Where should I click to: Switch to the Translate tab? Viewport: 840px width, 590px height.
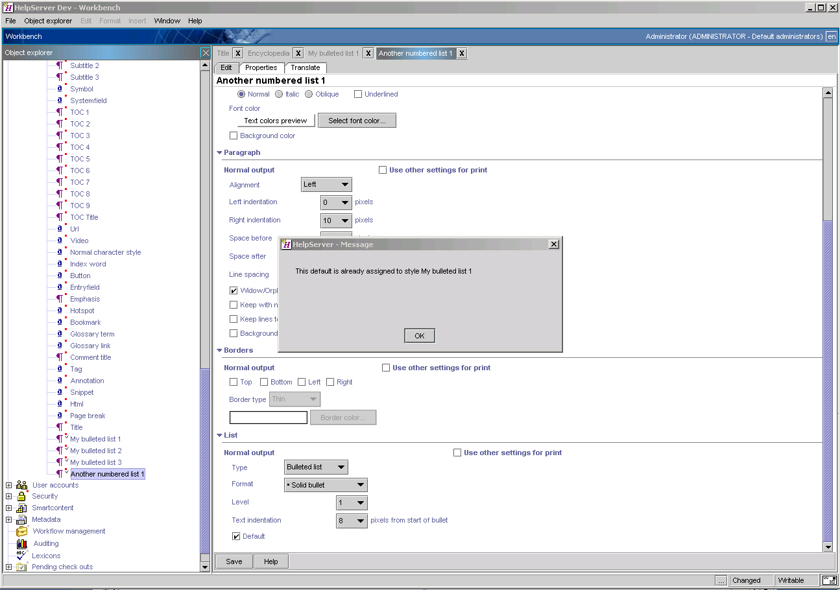coord(306,67)
